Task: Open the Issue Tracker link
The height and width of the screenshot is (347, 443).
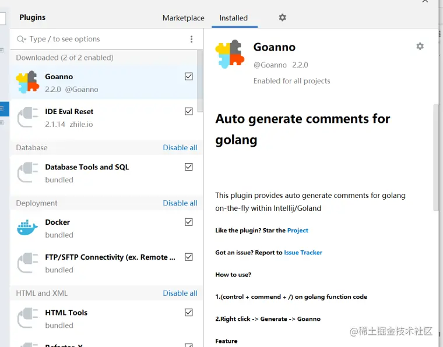Action: pyautogui.click(x=303, y=253)
